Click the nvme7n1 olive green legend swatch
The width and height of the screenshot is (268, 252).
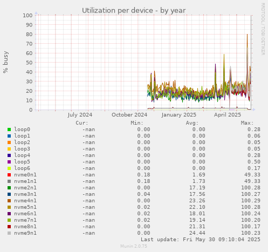tap(9, 220)
